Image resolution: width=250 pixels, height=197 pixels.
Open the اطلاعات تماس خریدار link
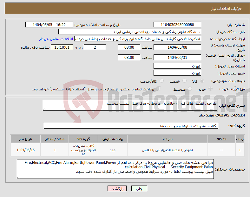point(56,39)
